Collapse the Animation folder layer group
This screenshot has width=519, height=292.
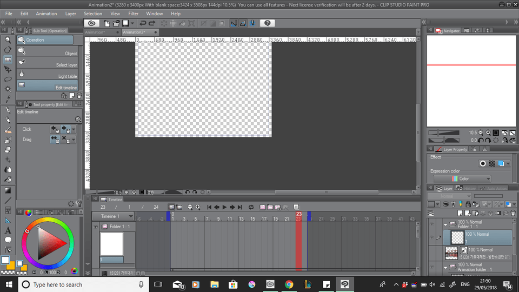[x=445, y=267]
